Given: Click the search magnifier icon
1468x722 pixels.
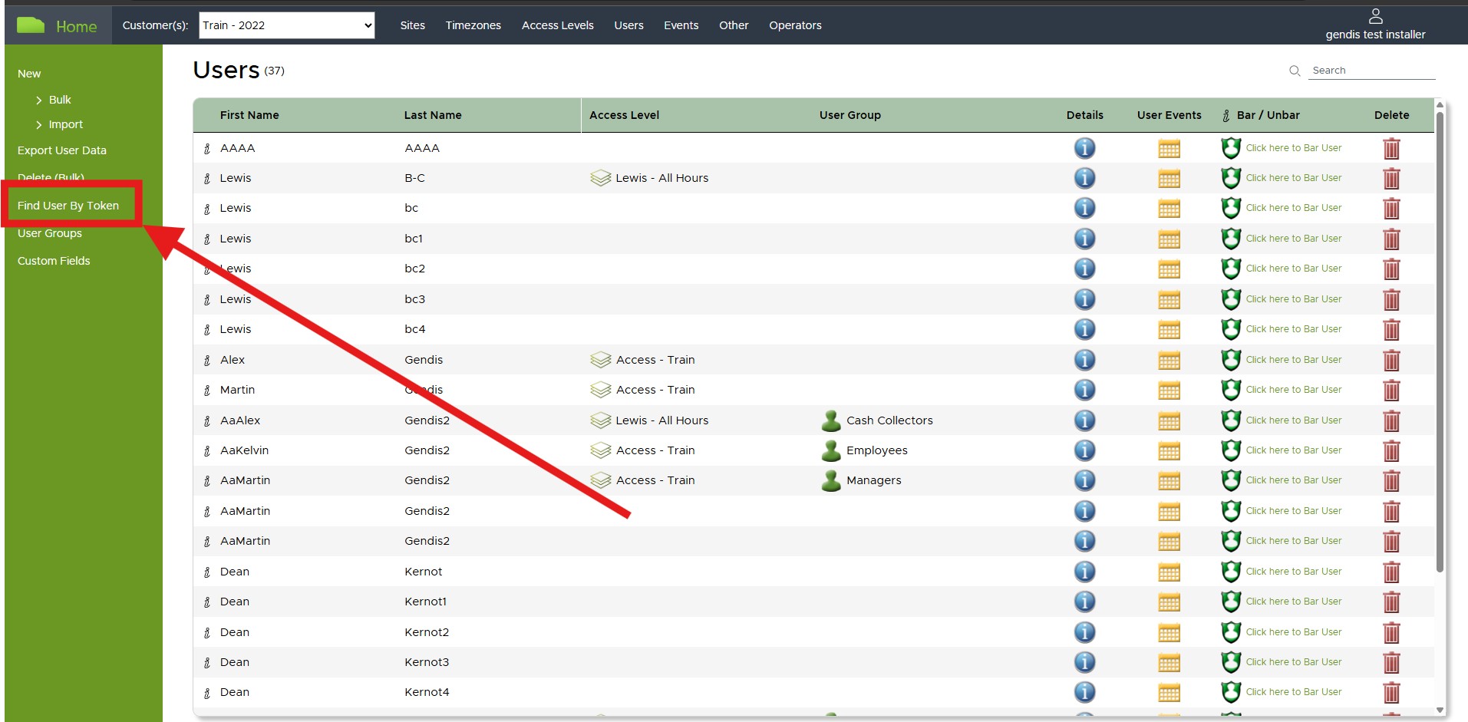Looking at the screenshot, I should click(1295, 71).
